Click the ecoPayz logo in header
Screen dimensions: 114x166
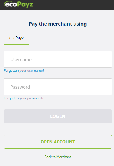coord(19,4)
